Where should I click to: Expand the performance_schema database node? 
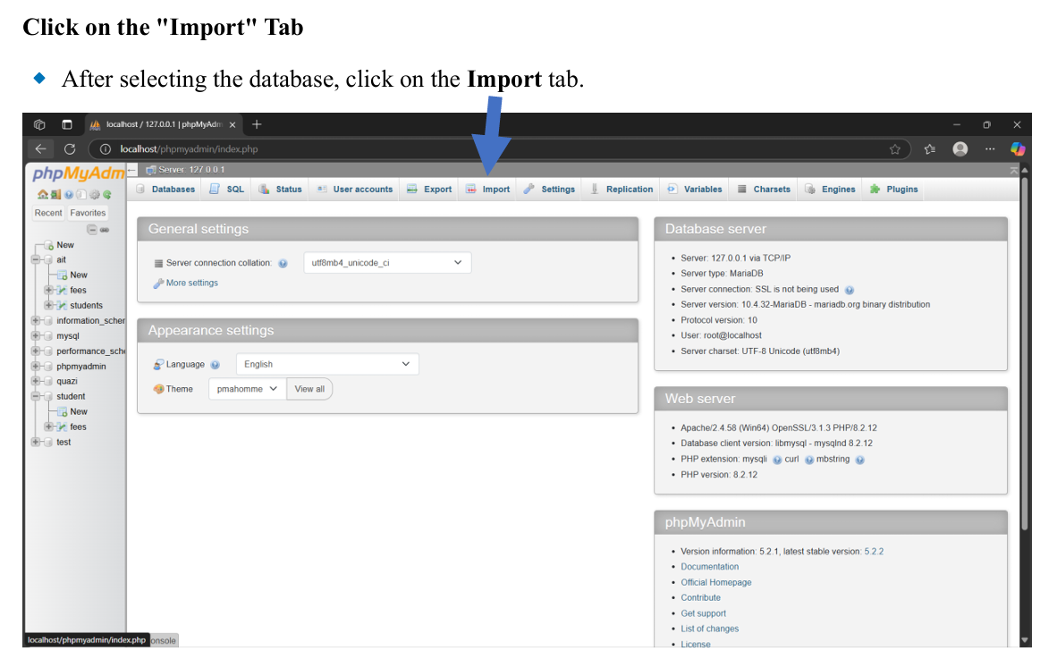(x=35, y=351)
